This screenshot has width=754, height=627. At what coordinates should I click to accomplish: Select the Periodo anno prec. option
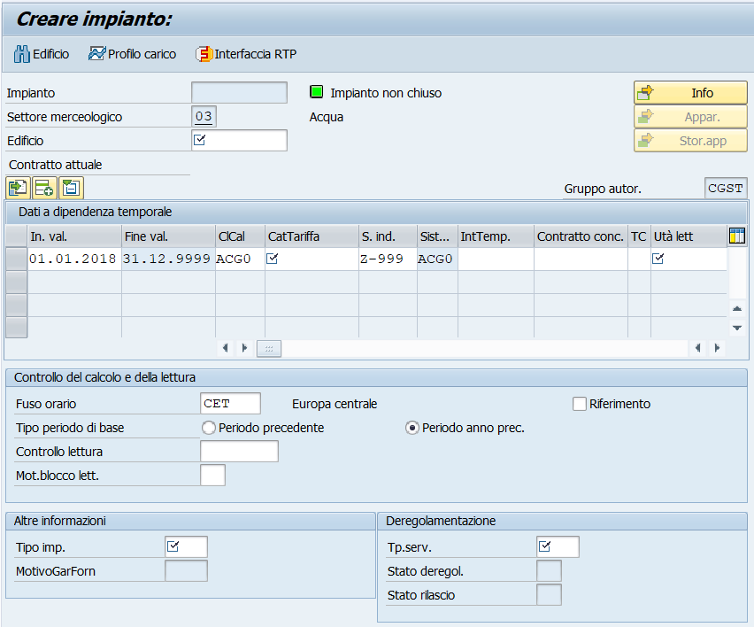click(x=412, y=428)
